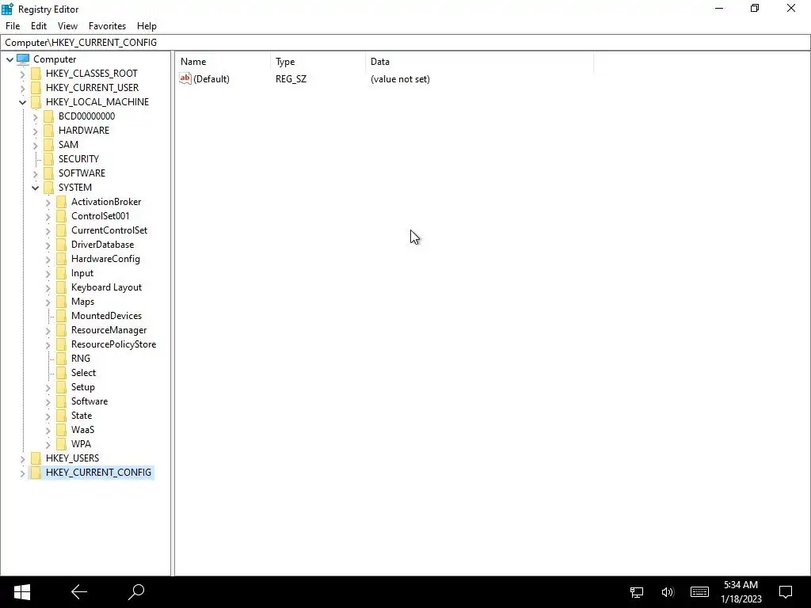Open the notification center icon
The image size is (811, 608).
tap(786, 592)
